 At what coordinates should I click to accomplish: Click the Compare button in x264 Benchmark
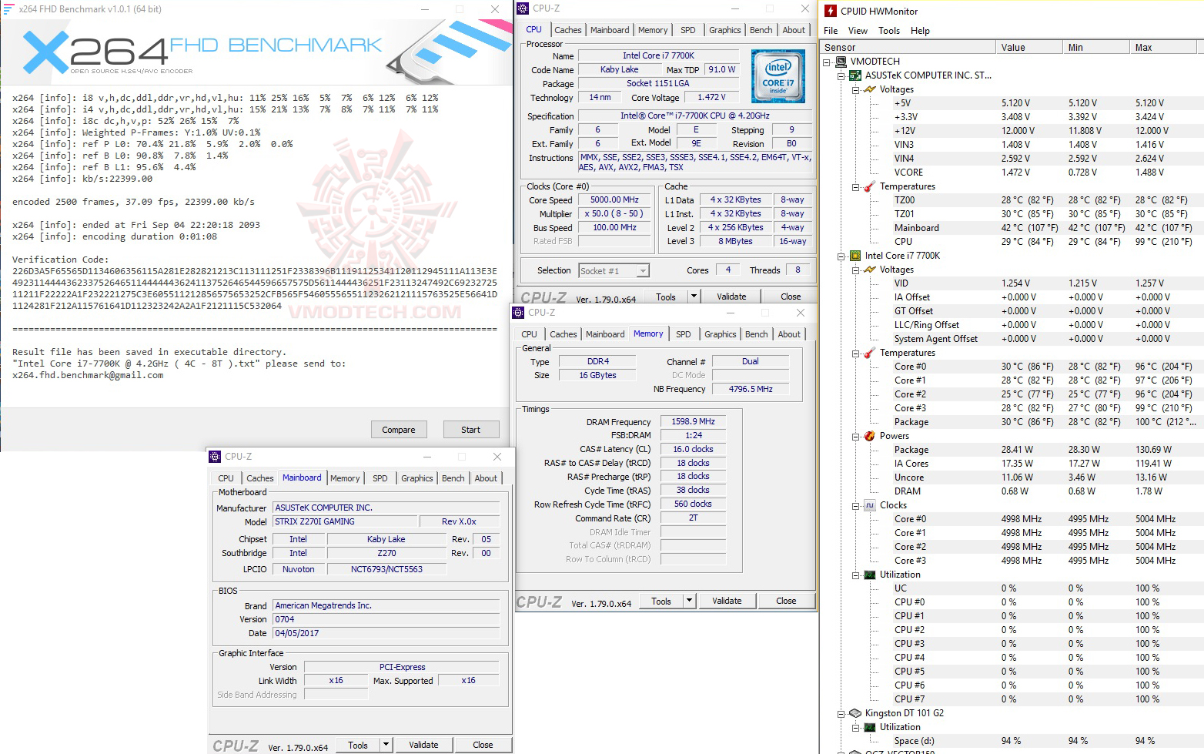click(x=399, y=430)
